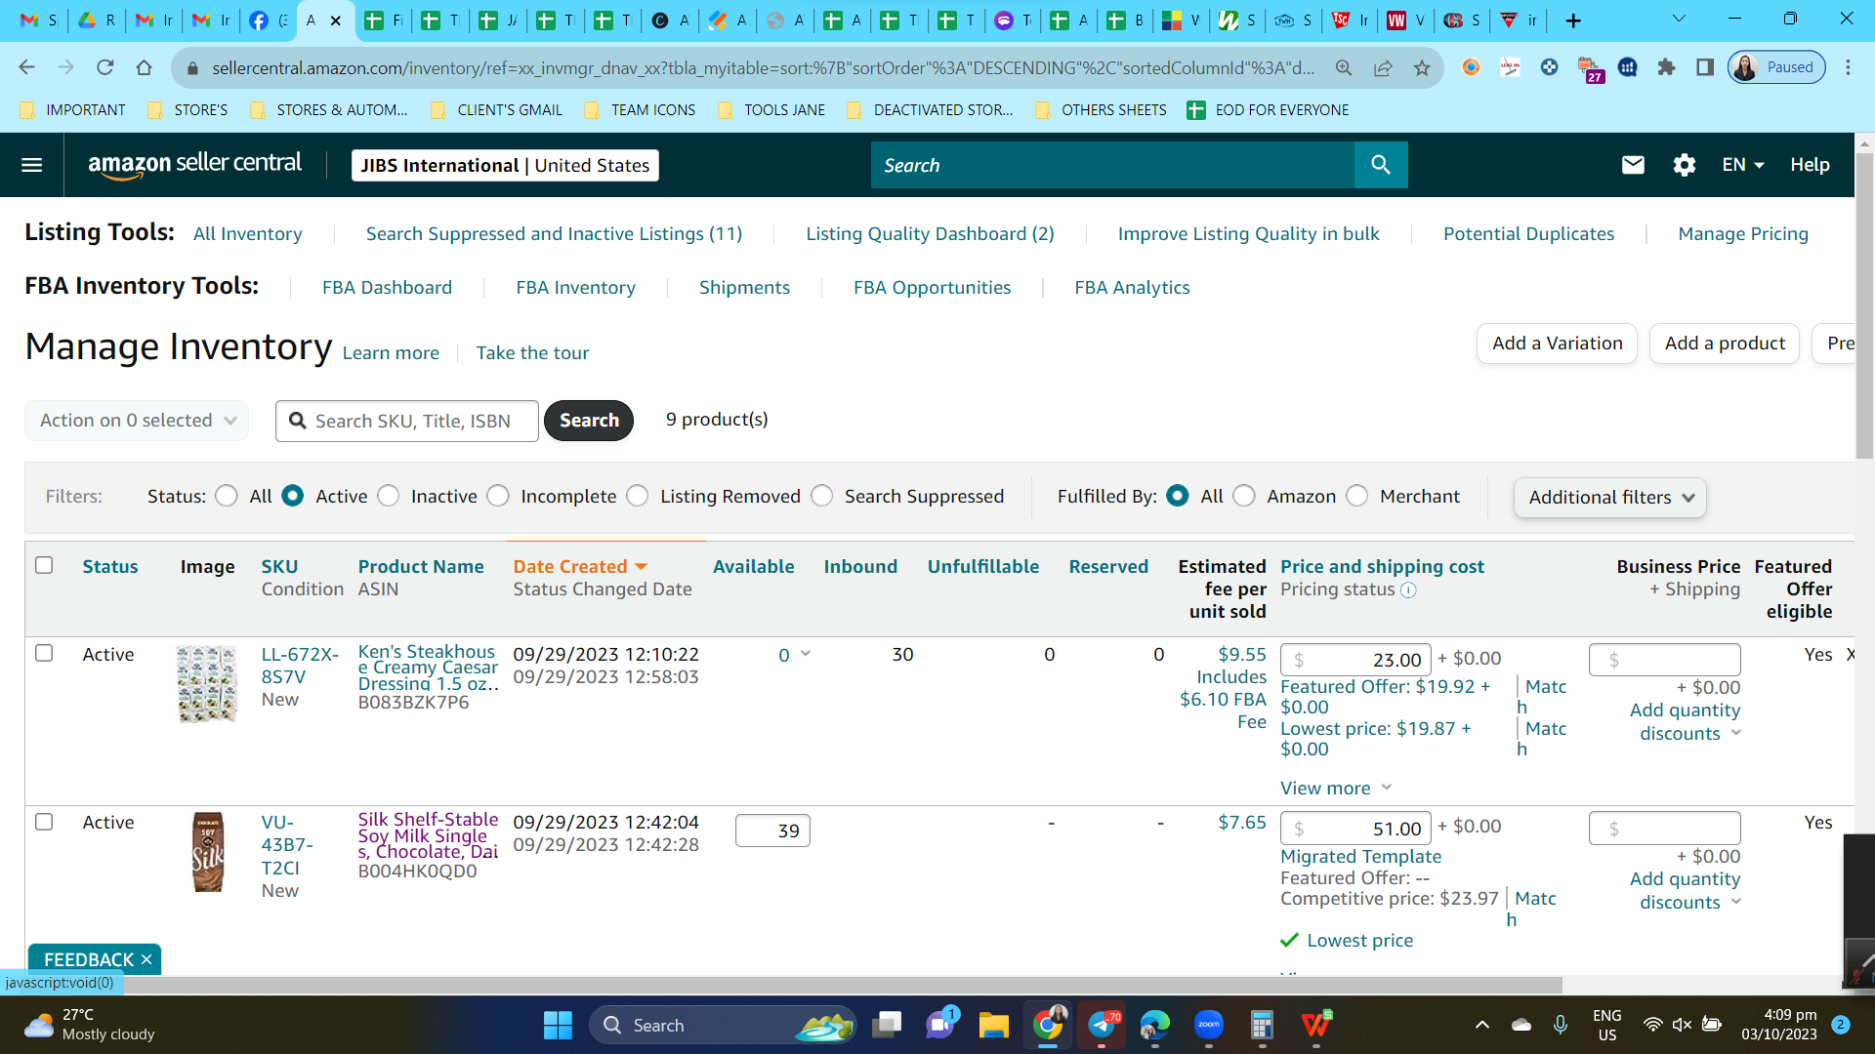The height and width of the screenshot is (1054, 1875).
Task: Open the messages envelope icon
Action: pos(1633,165)
